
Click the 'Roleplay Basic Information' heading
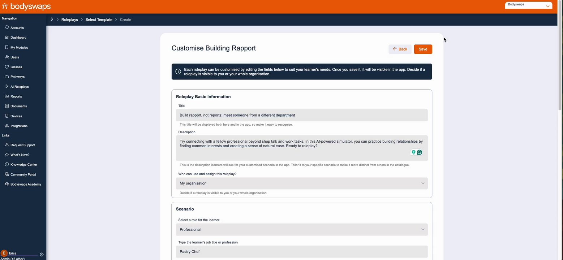(203, 97)
